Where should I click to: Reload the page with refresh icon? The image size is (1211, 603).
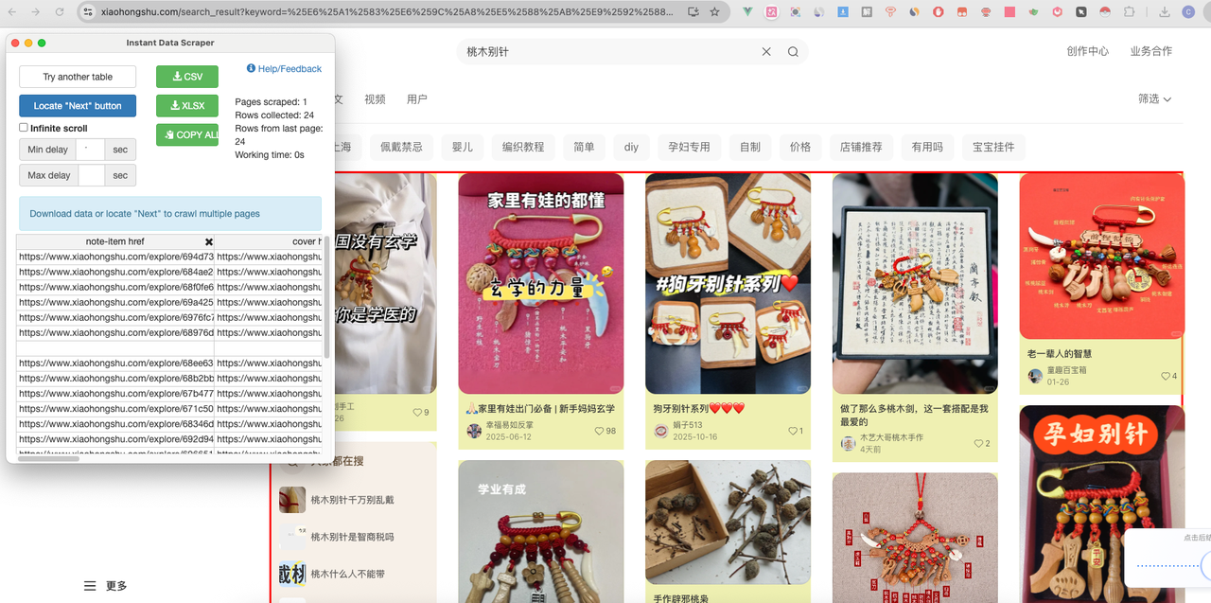pyautogui.click(x=60, y=12)
